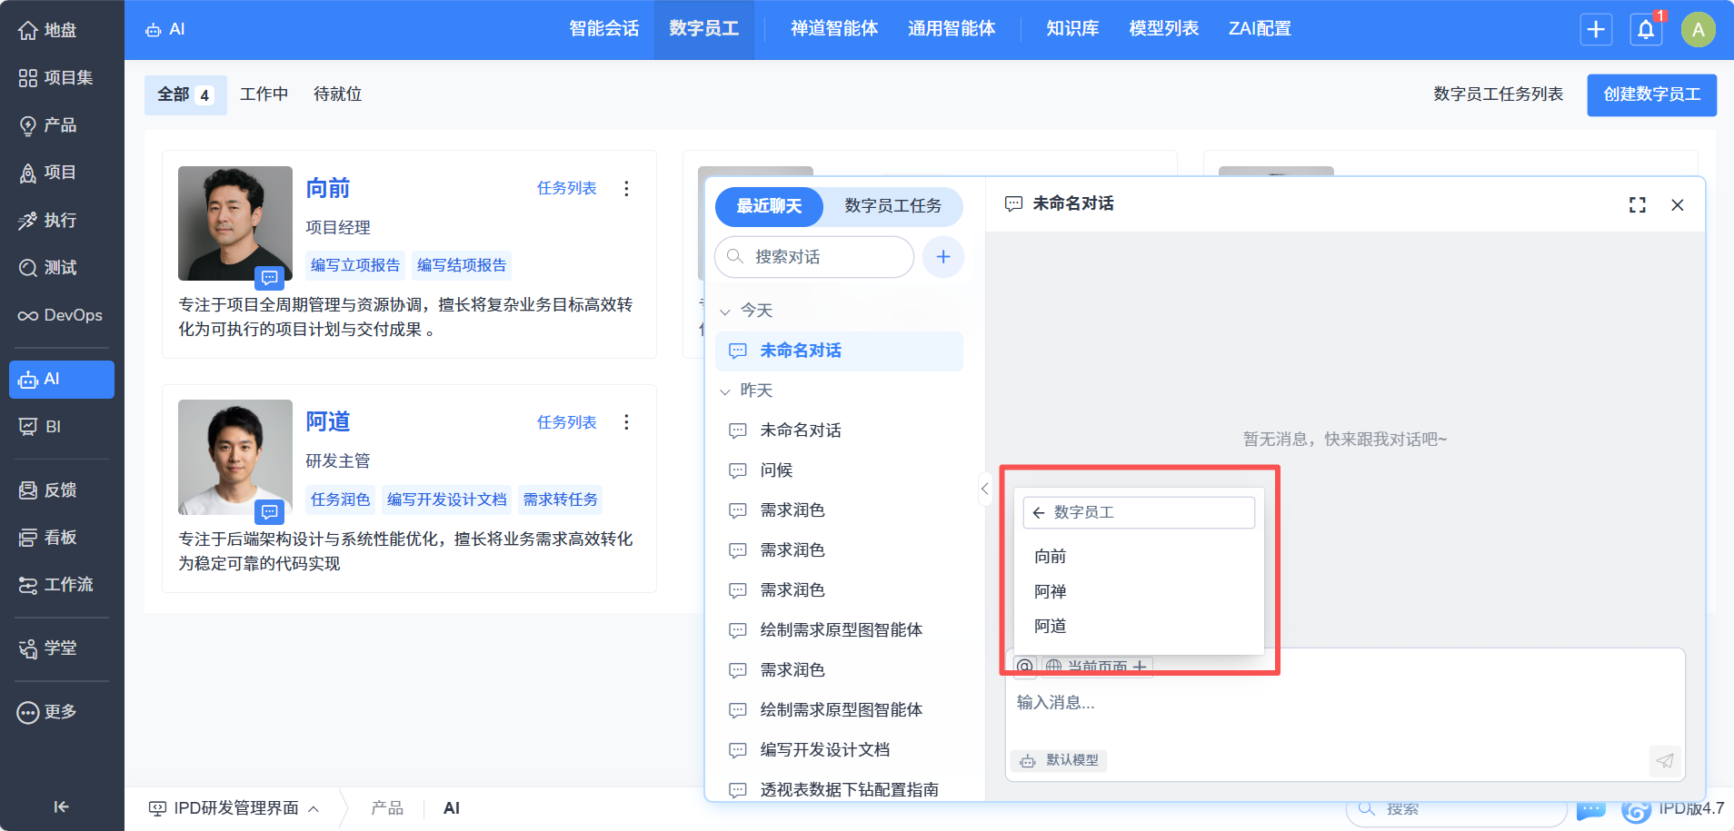Open 任务列表 link for 向前
Screen dimensions: 1734x831
[x=566, y=188]
